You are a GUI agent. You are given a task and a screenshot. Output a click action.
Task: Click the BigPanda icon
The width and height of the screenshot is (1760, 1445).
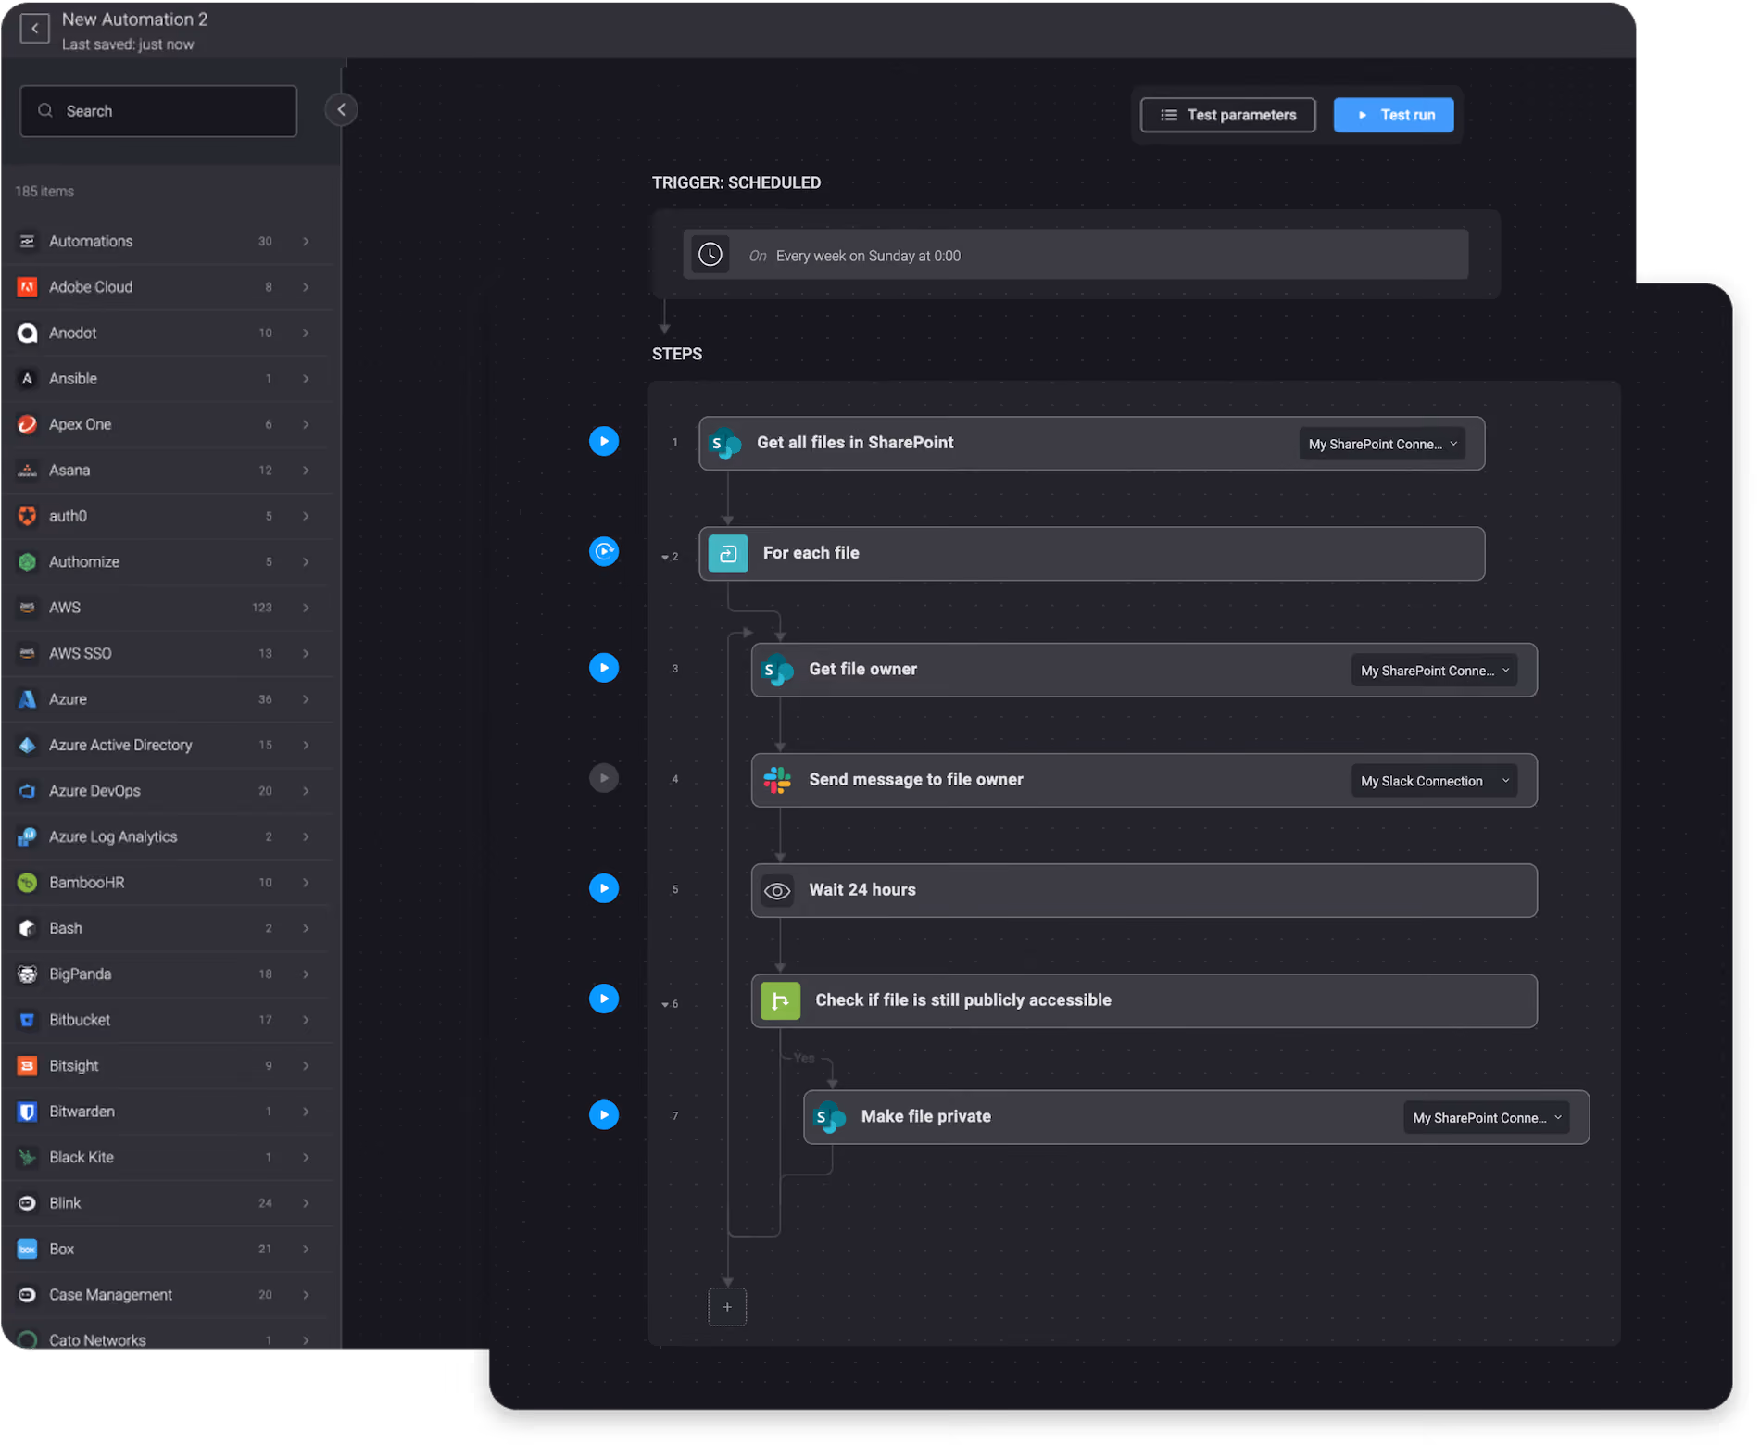[x=28, y=974]
